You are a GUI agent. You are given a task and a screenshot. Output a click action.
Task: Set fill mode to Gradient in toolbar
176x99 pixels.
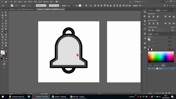coord(4,59)
